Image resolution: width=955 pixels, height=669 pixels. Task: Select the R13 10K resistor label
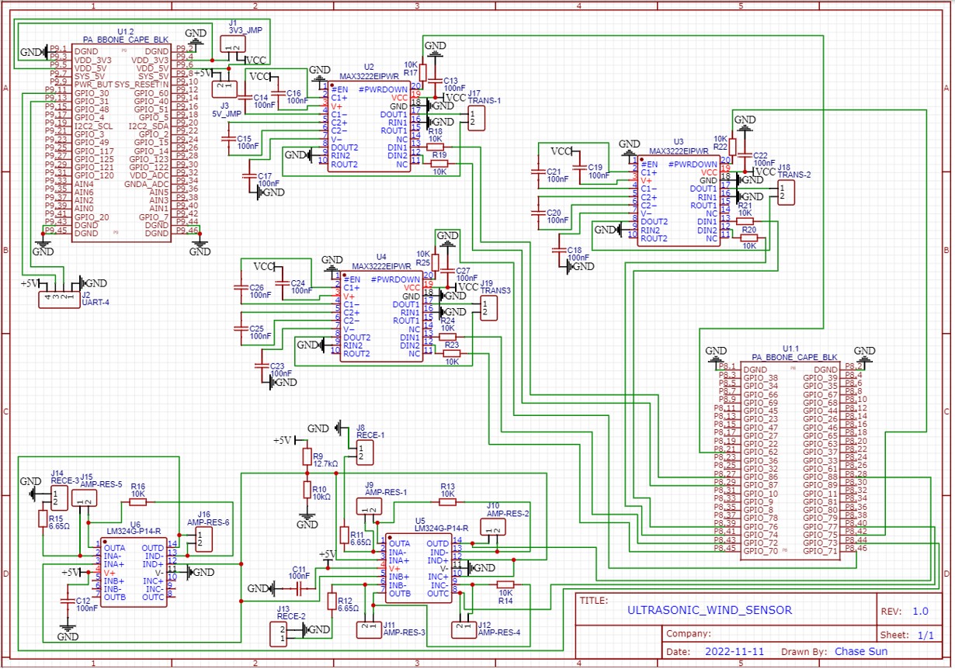point(448,490)
